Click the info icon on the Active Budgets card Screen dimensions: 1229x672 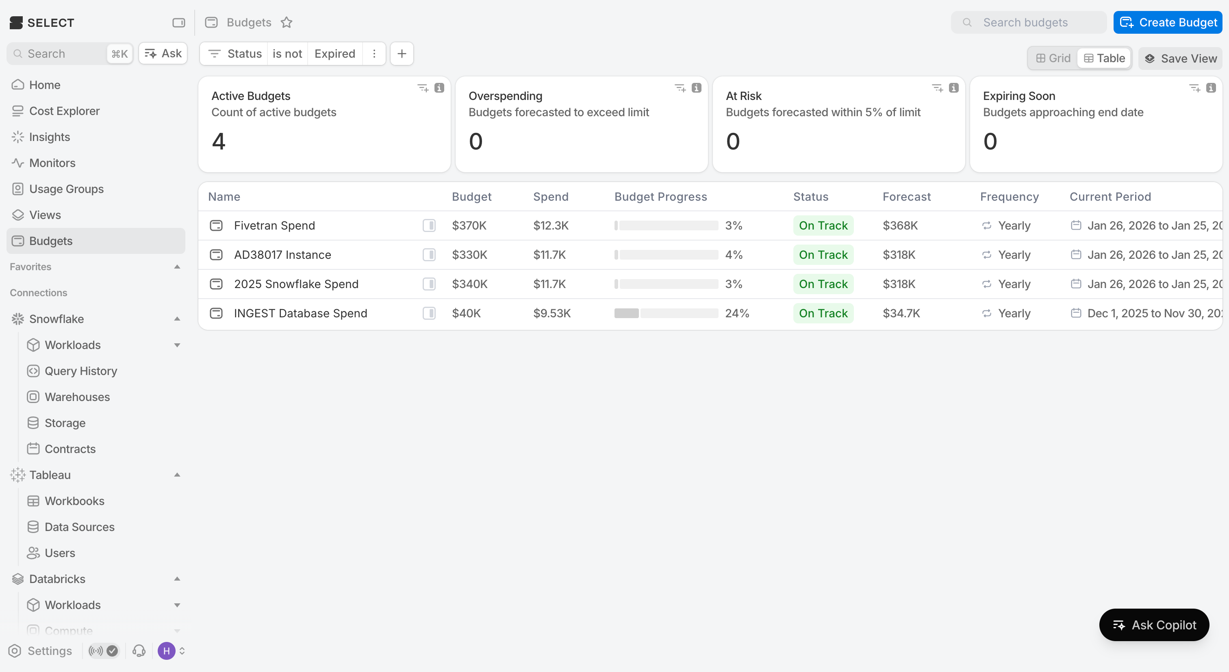[x=439, y=88]
